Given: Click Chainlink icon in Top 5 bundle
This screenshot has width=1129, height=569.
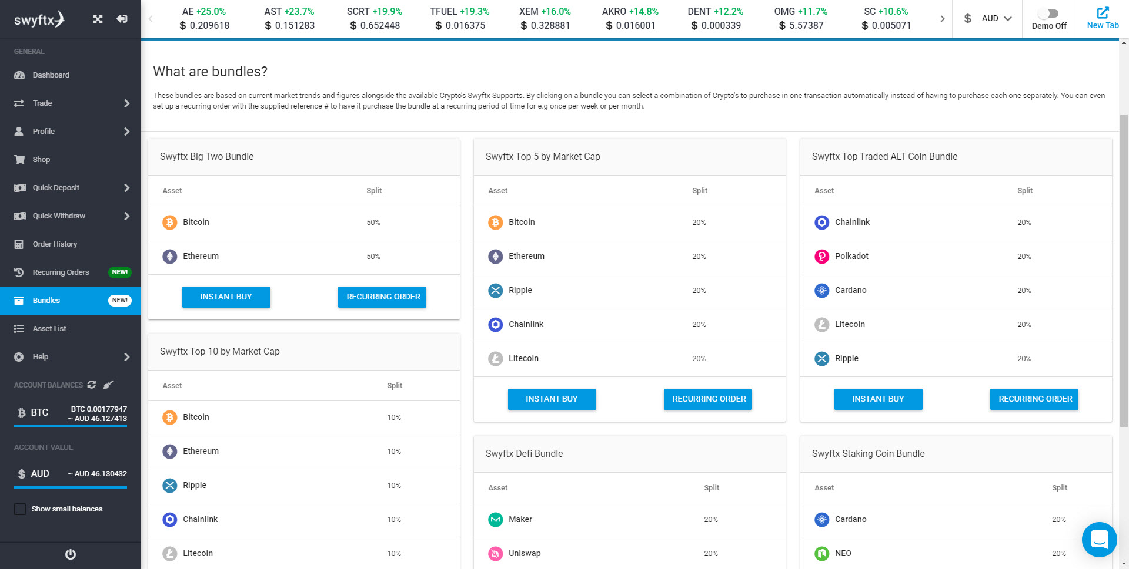Looking at the screenshot, I should pyautogui.click(x=496, y=325).
